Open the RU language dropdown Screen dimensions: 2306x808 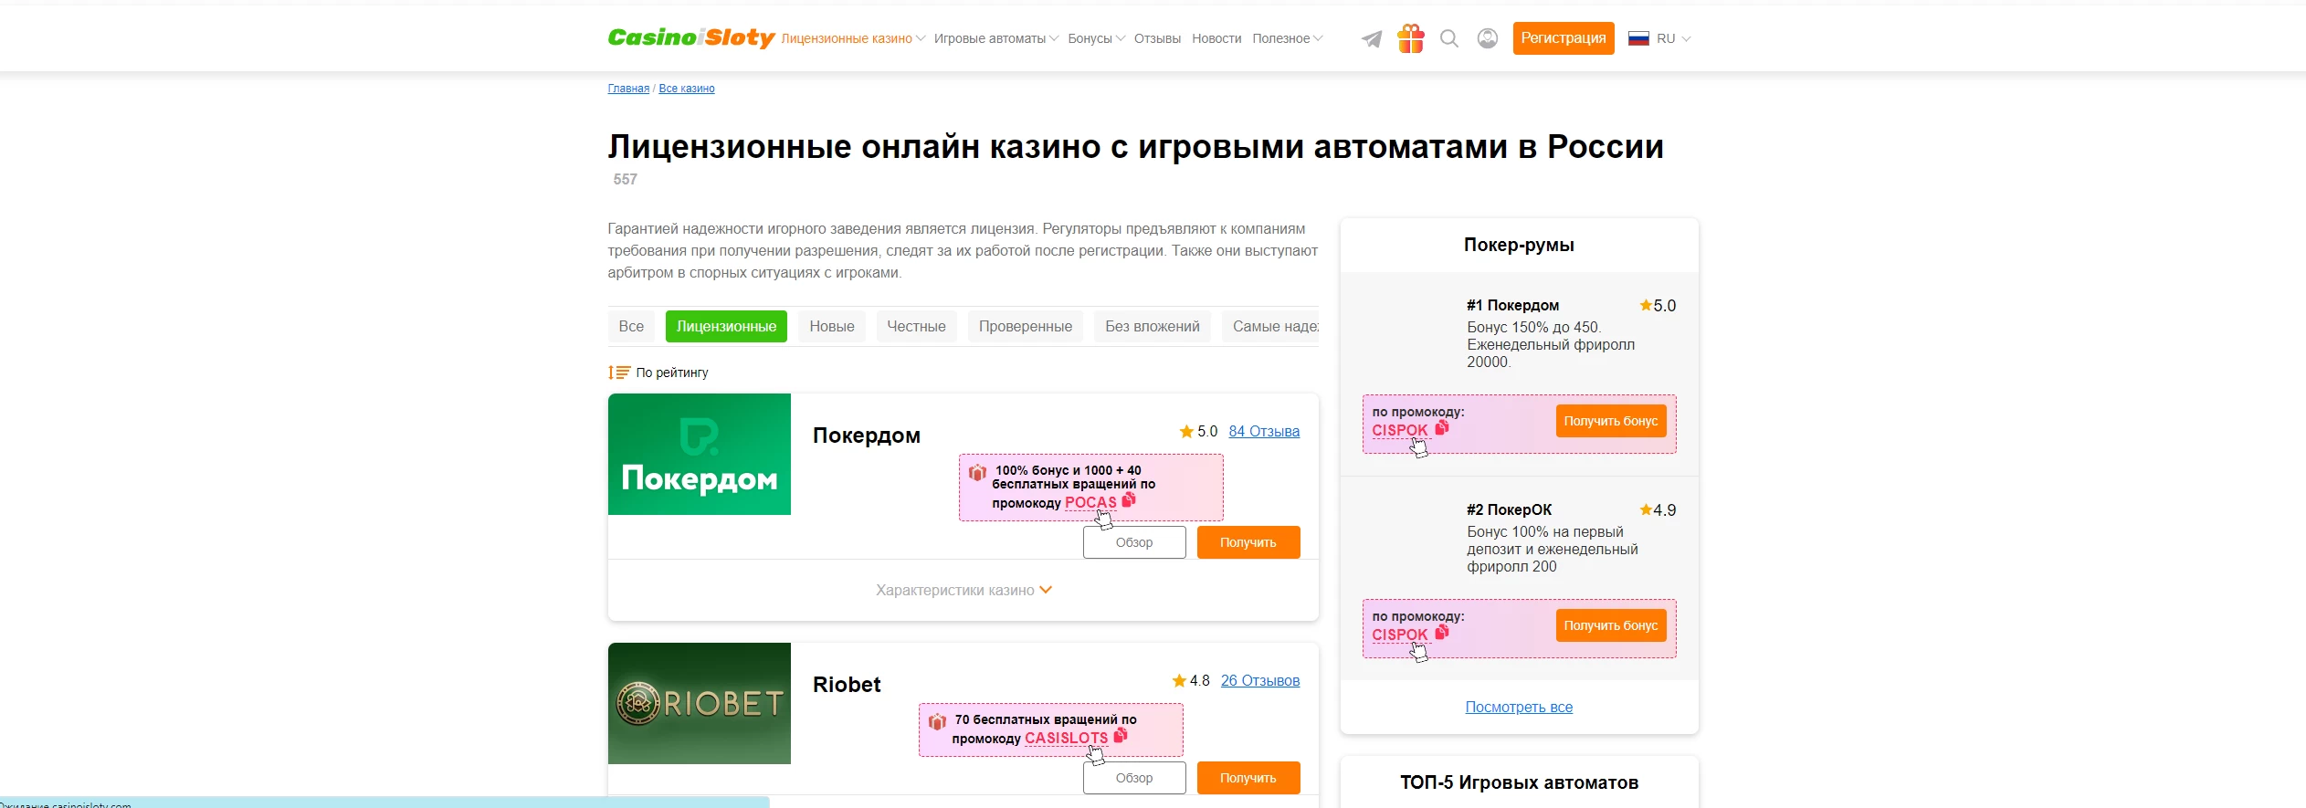[x=1674, y=38]
